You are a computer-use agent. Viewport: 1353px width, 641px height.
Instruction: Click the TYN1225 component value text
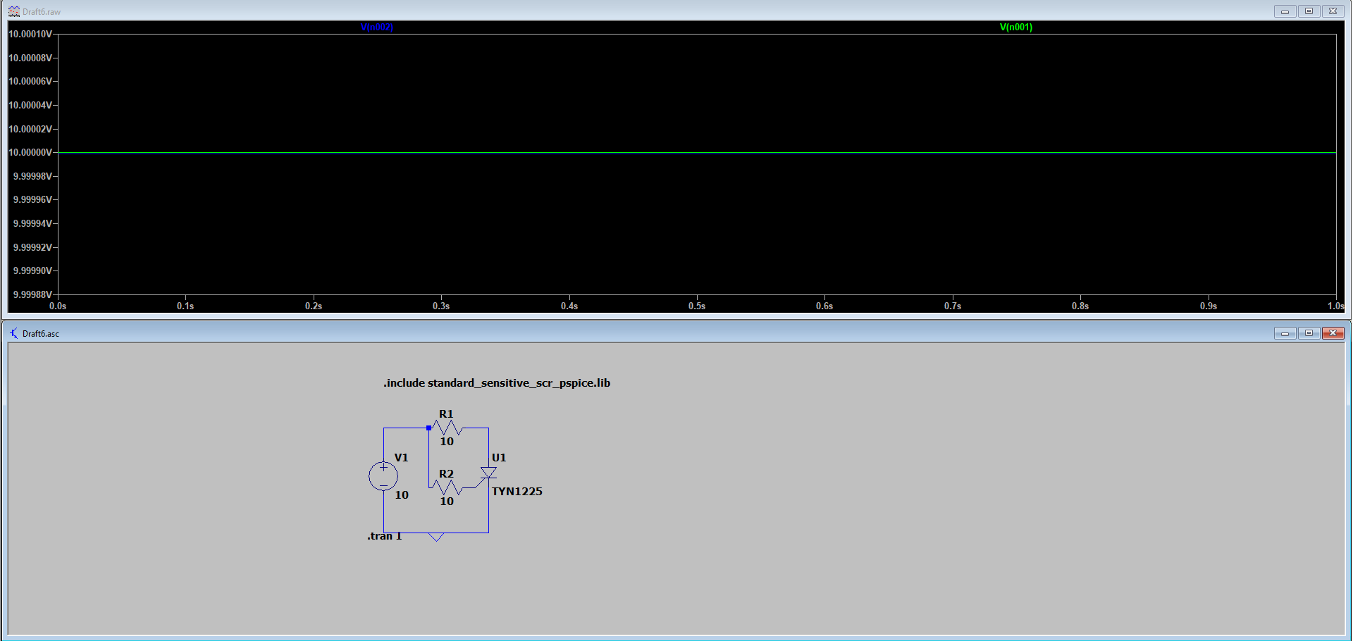tap(517, 492)
